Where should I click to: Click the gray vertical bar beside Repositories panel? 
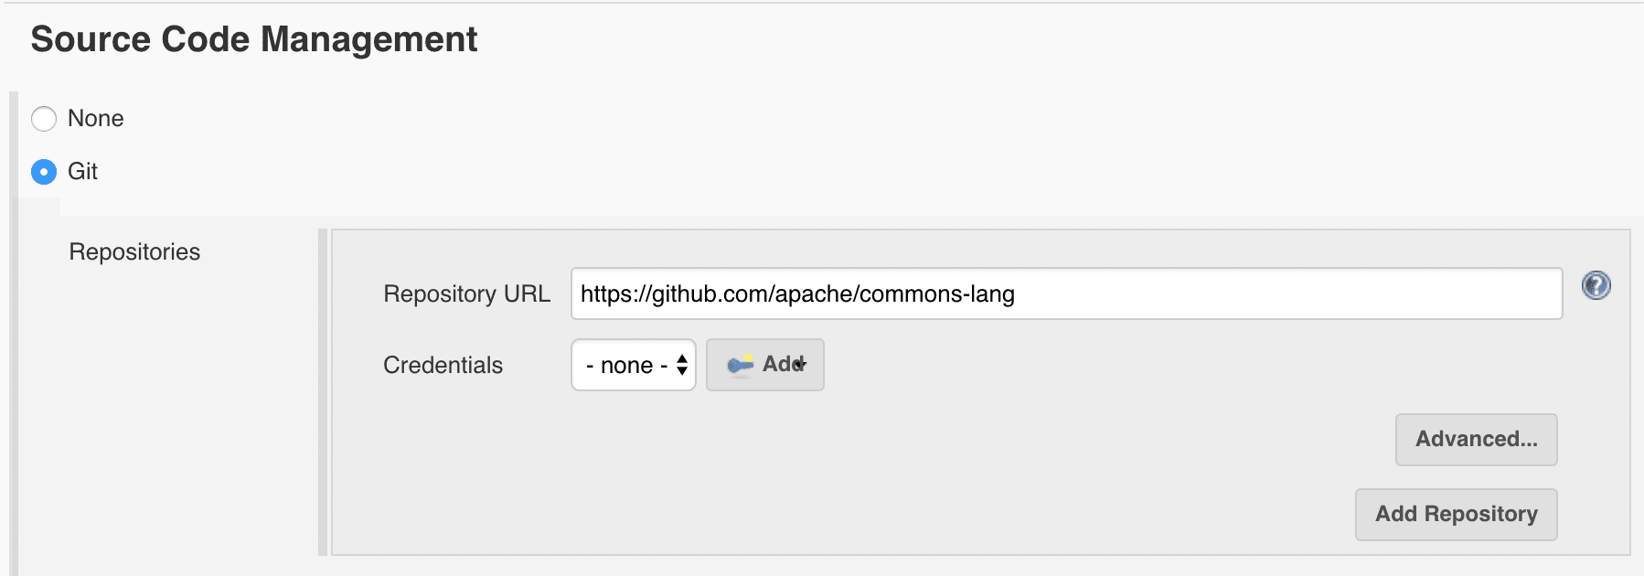pos(322,392)
